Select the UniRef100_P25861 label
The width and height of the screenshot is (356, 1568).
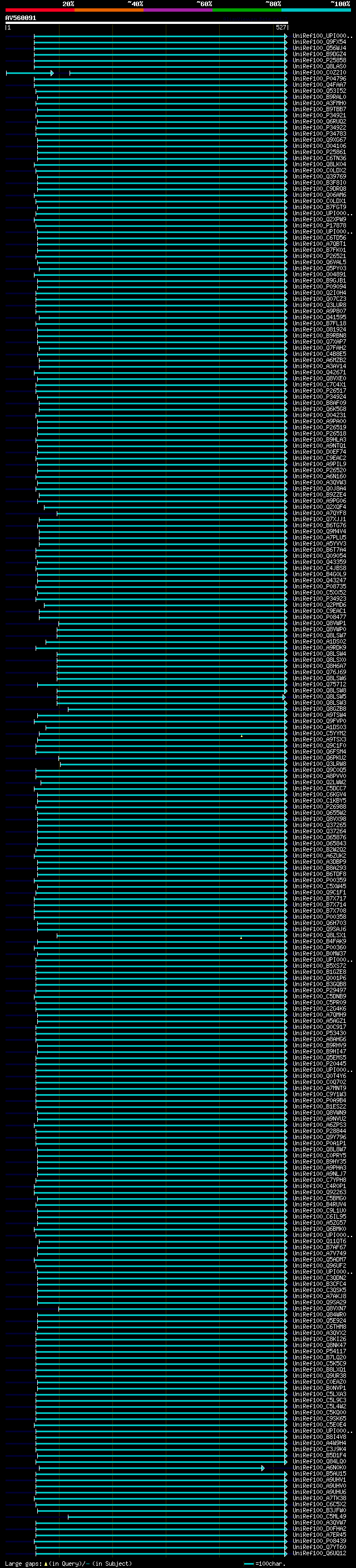click(319, 152)
